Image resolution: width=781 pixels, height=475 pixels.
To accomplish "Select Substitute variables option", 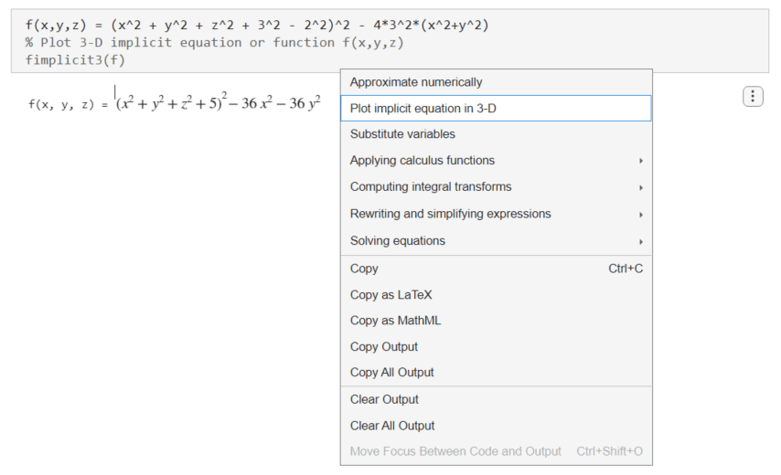I will (402, 134).
